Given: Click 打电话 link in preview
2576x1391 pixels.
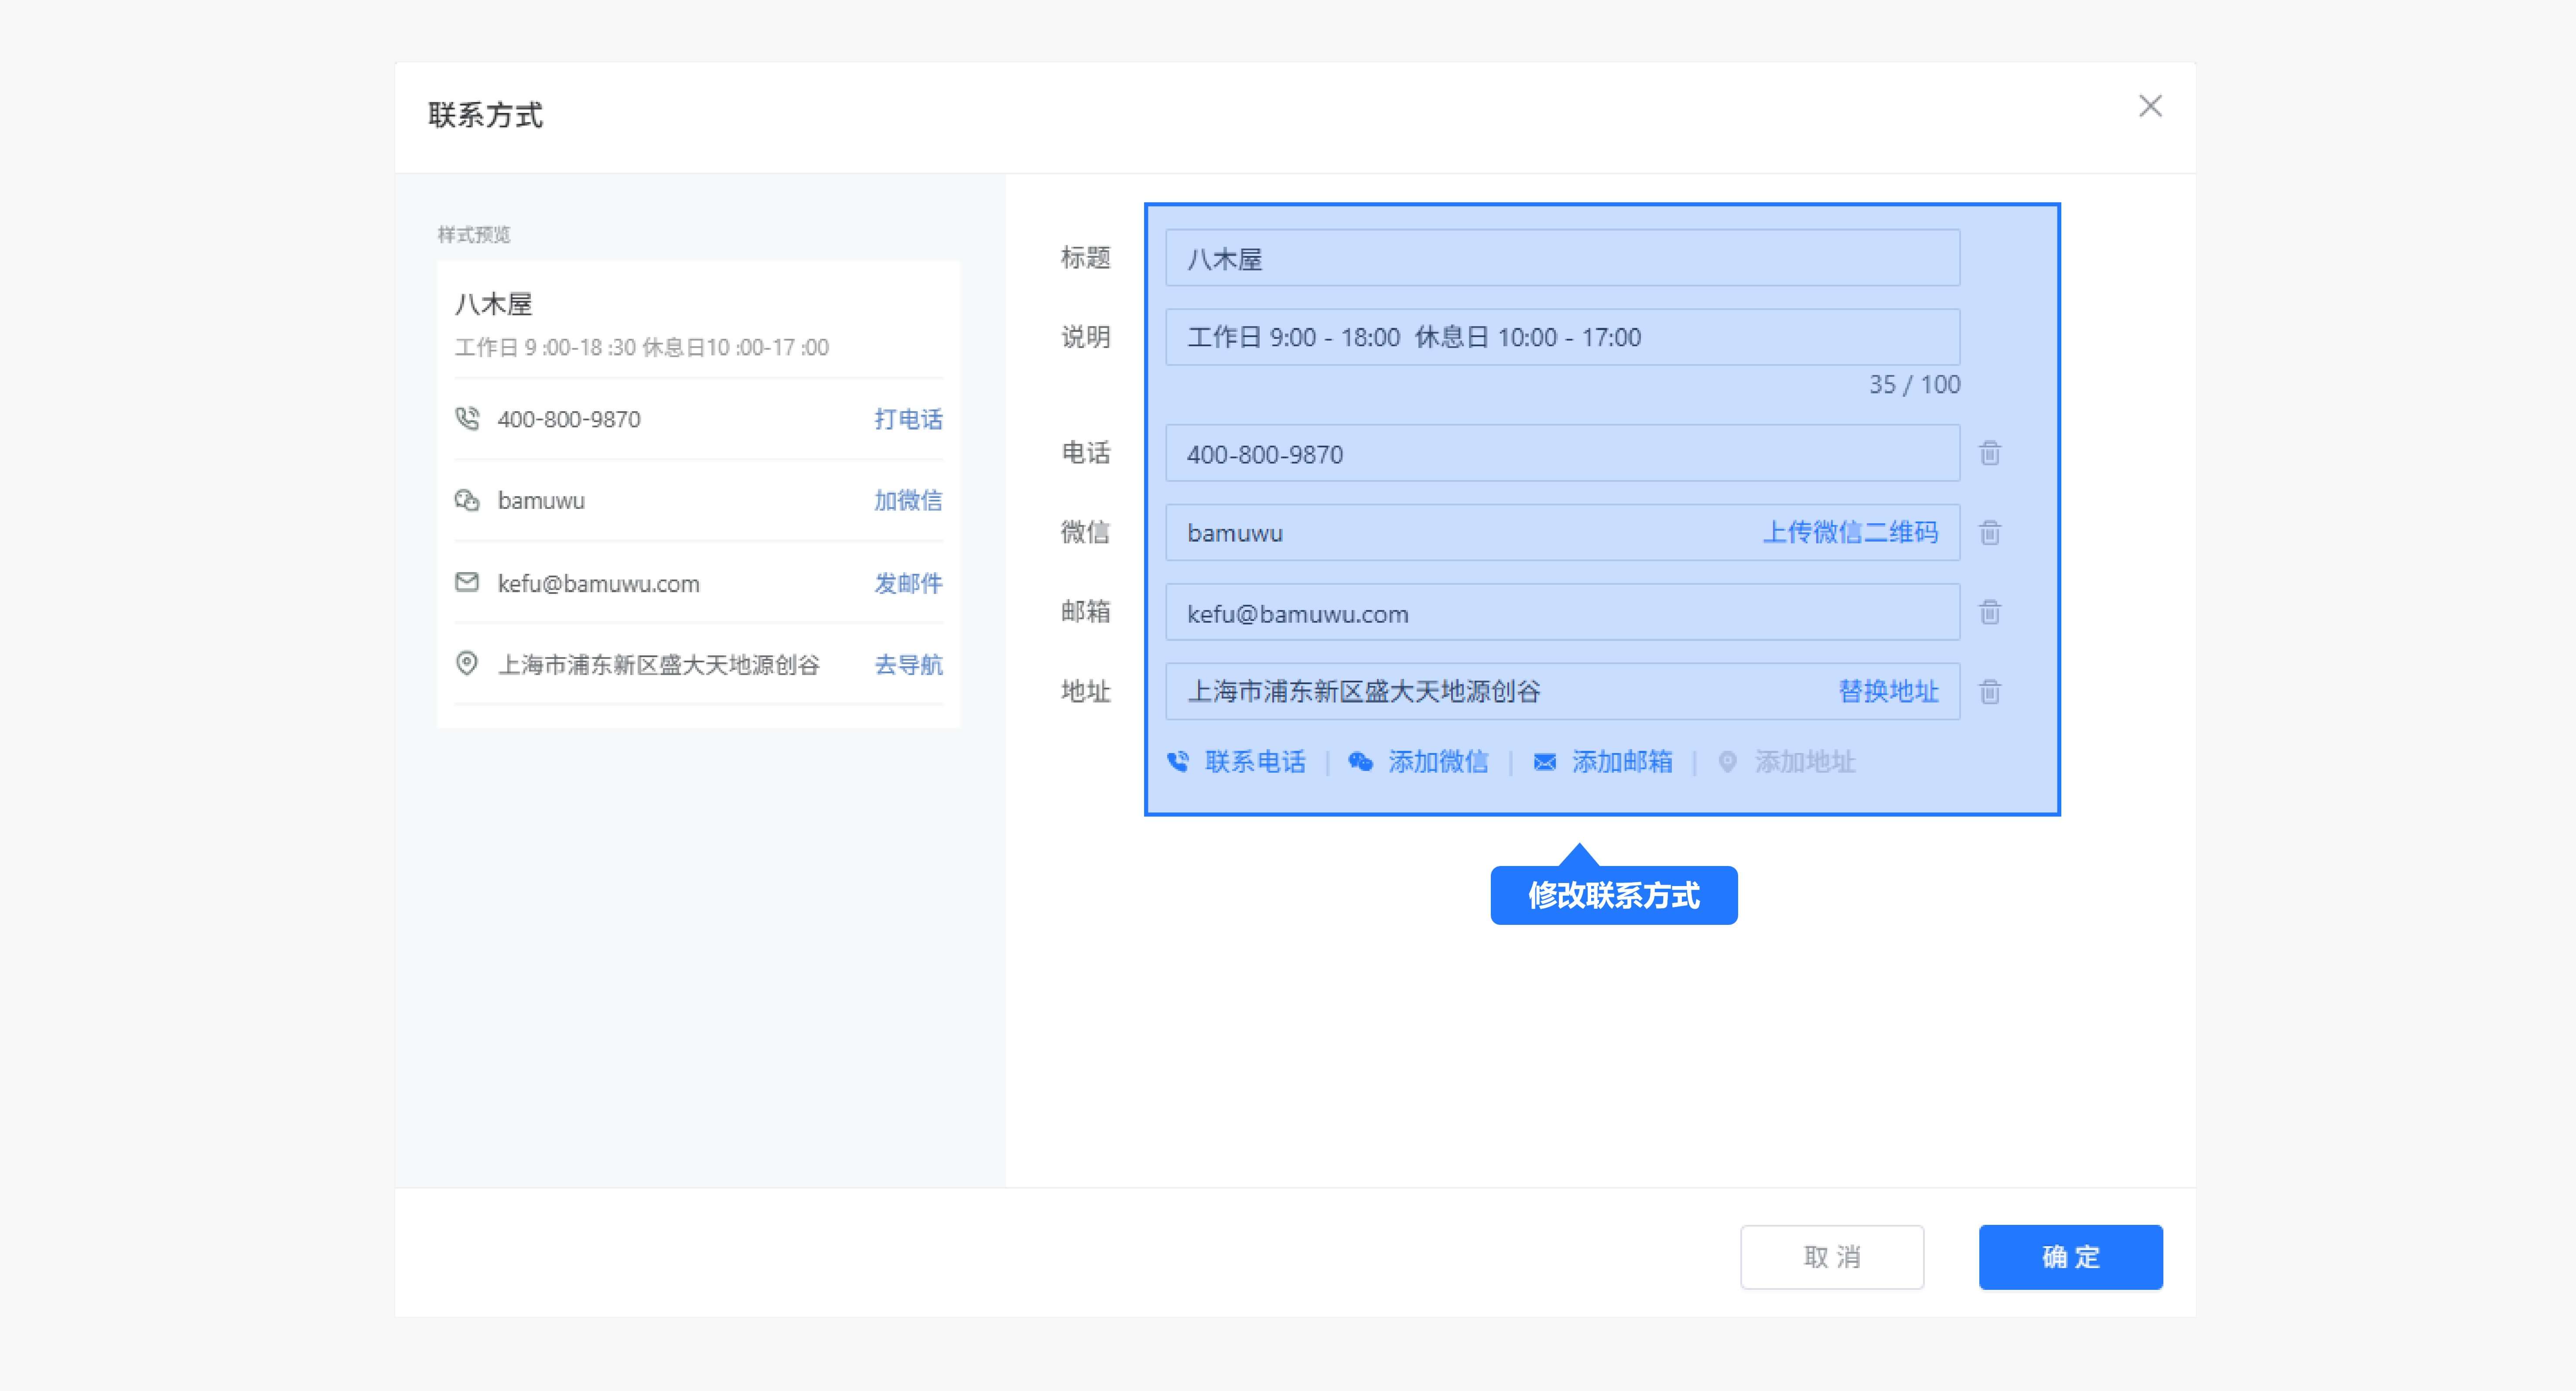Looking at the screenshot, I should [x=908, y=419].
